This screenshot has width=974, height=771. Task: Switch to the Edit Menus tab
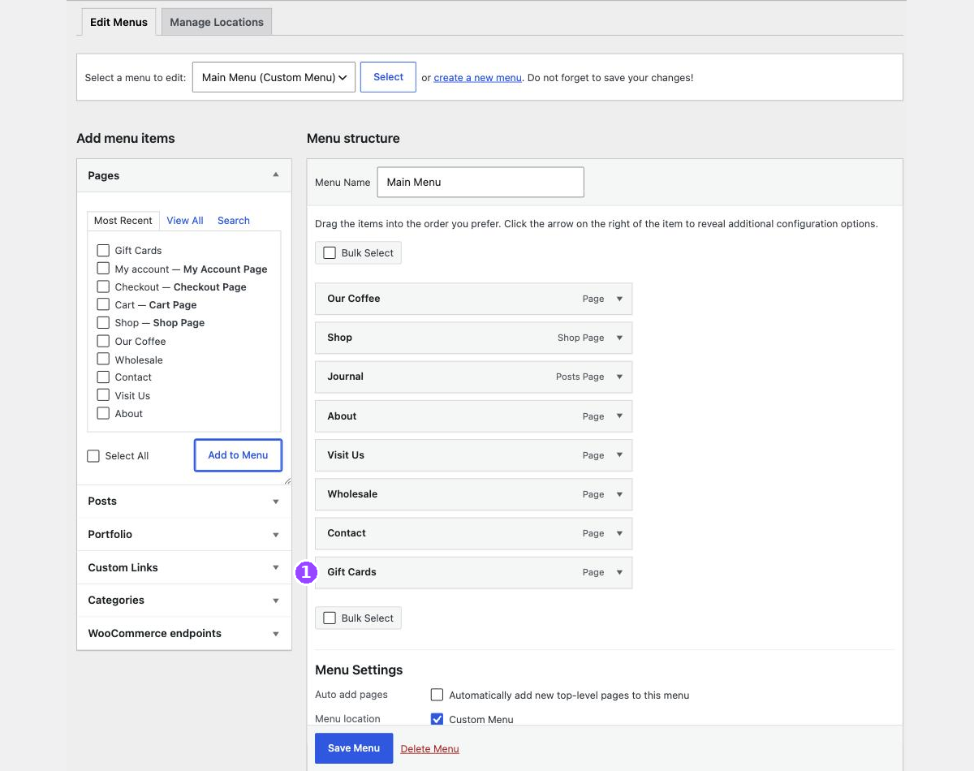point(119,22)
